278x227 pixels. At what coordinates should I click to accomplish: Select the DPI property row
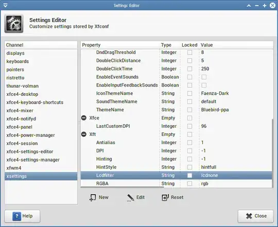pyautogui.click(x=177, y=151)
